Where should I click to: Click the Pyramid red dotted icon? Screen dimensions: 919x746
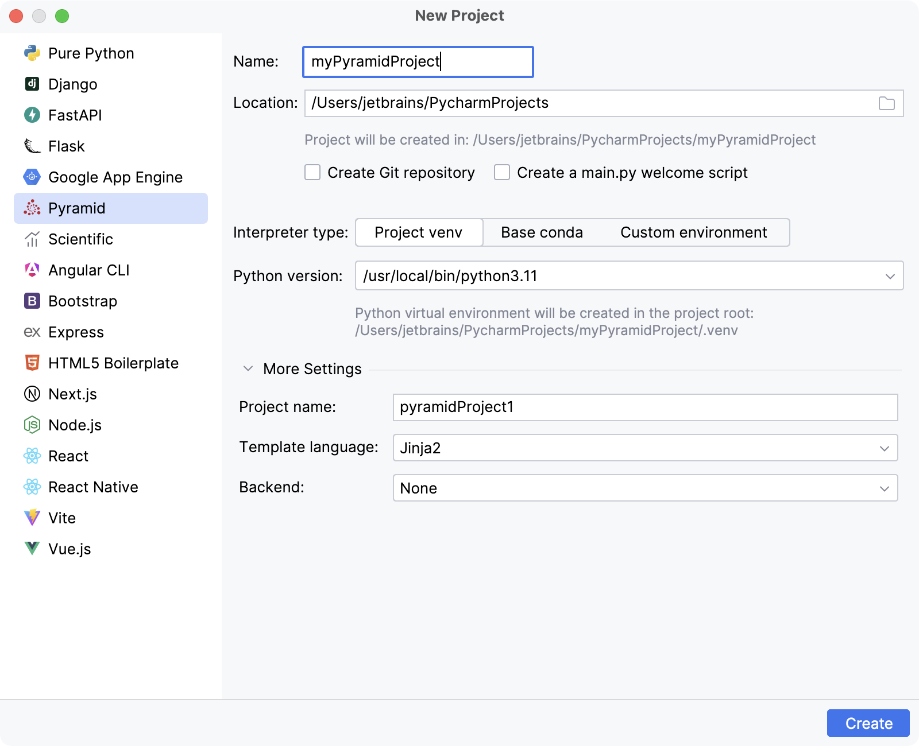(x=32, y=208)
